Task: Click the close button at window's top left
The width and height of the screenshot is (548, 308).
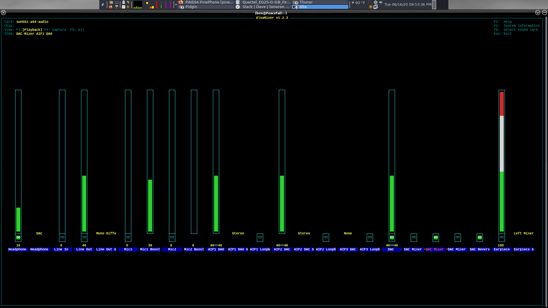Action: coord(3,13)
